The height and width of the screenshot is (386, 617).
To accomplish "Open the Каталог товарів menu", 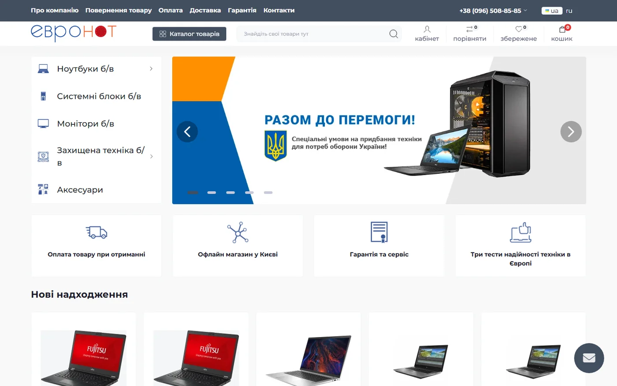I will pyautogui.click(x=190, y=34).
